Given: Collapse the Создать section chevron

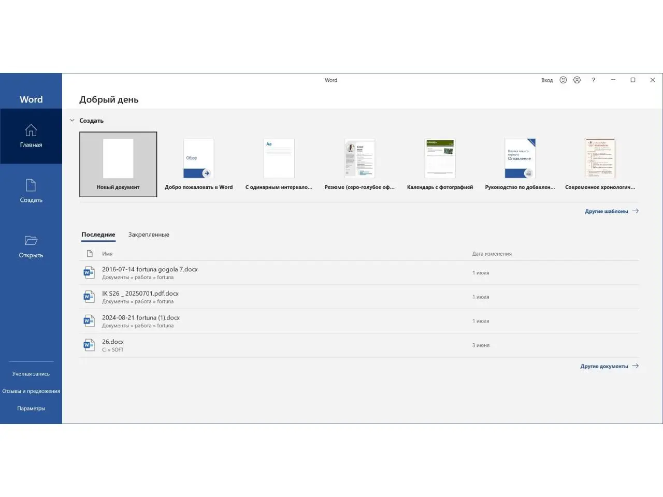Looking at the screenshot, I should (72, 121).
